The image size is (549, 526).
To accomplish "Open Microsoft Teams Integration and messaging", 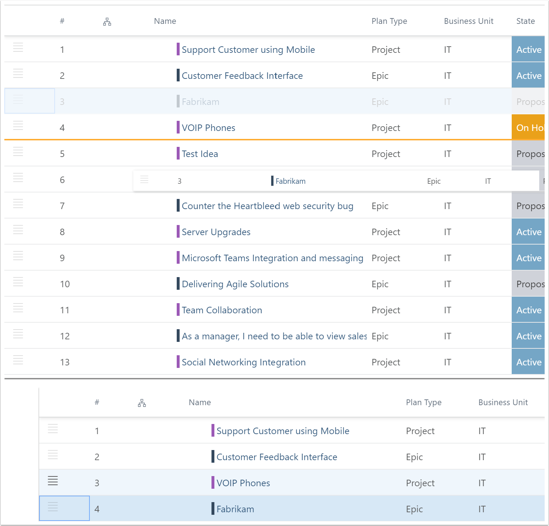I will coord(273,258).
